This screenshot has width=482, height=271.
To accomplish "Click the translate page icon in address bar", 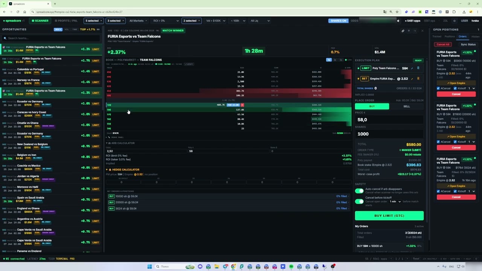I will tap(384, 12).
